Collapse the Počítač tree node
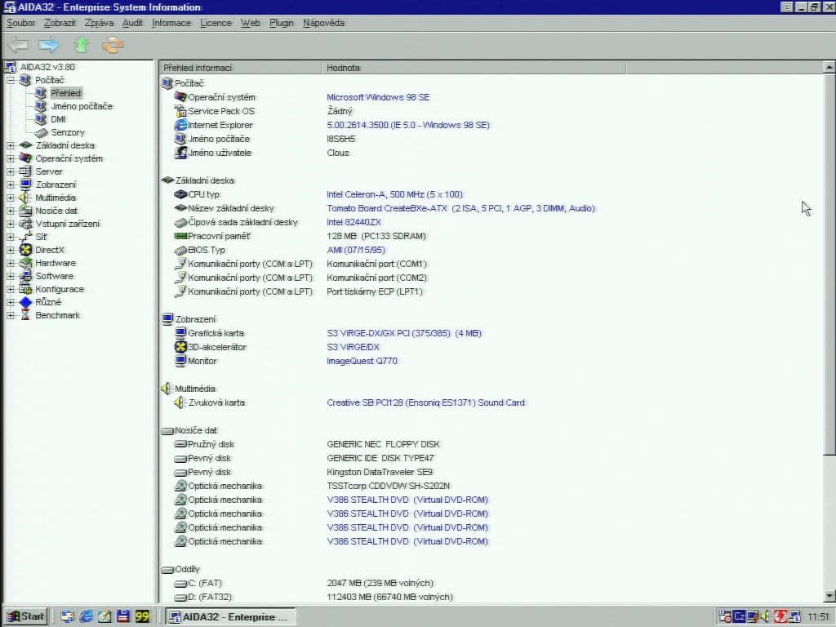This screenshot has width=836, height=627. [10, 81]
